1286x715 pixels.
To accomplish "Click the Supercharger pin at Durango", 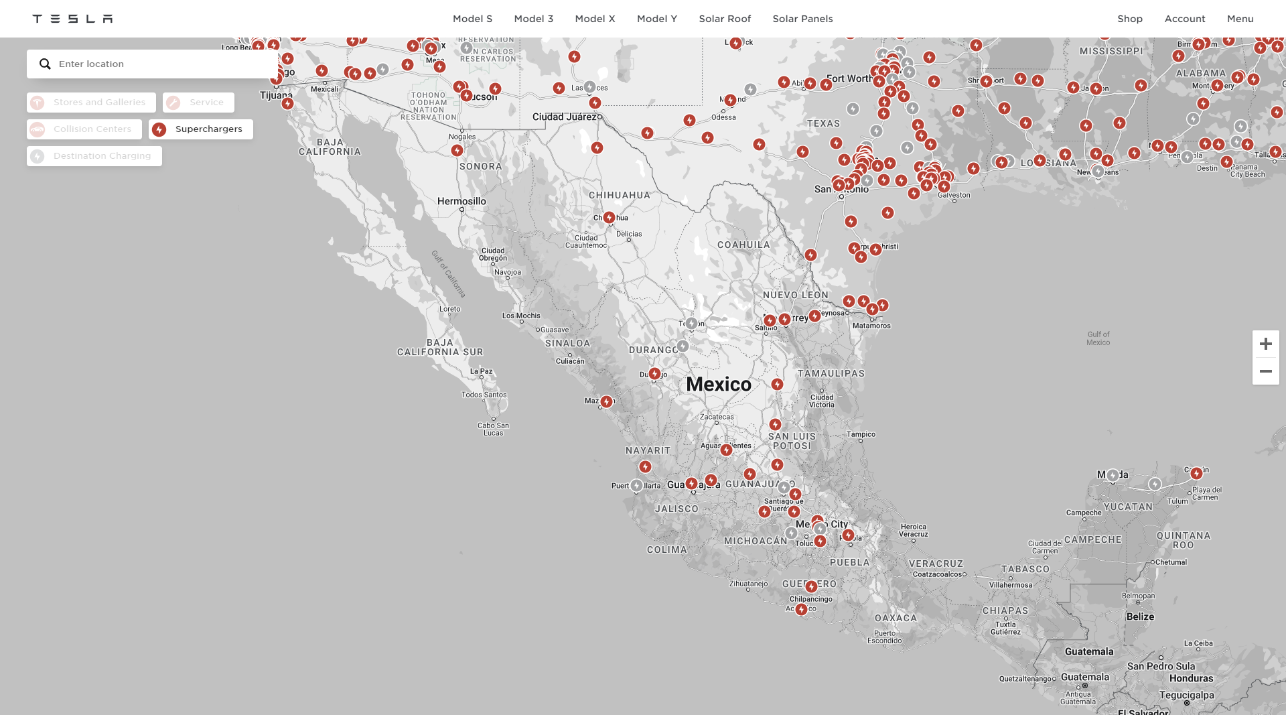I will click(654, 374).
